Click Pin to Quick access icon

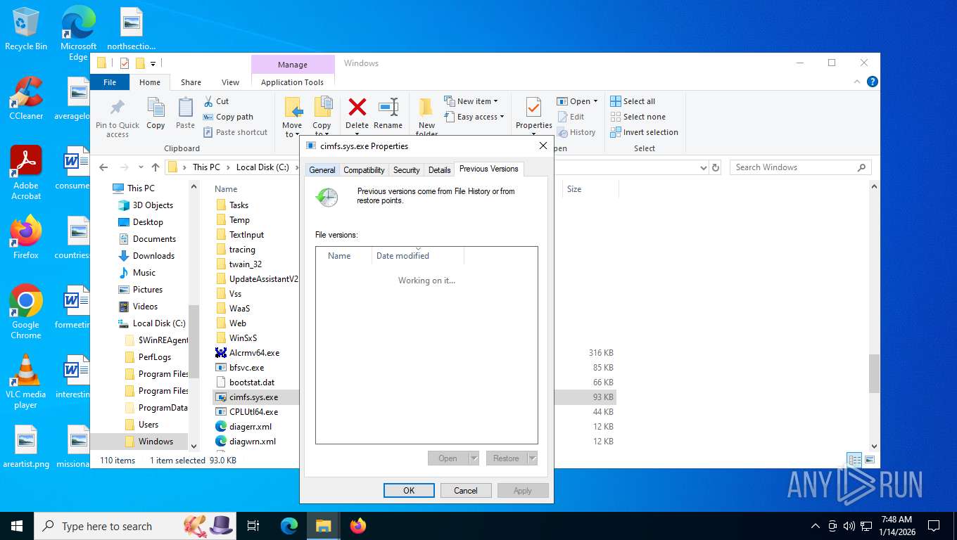[118, 108]
